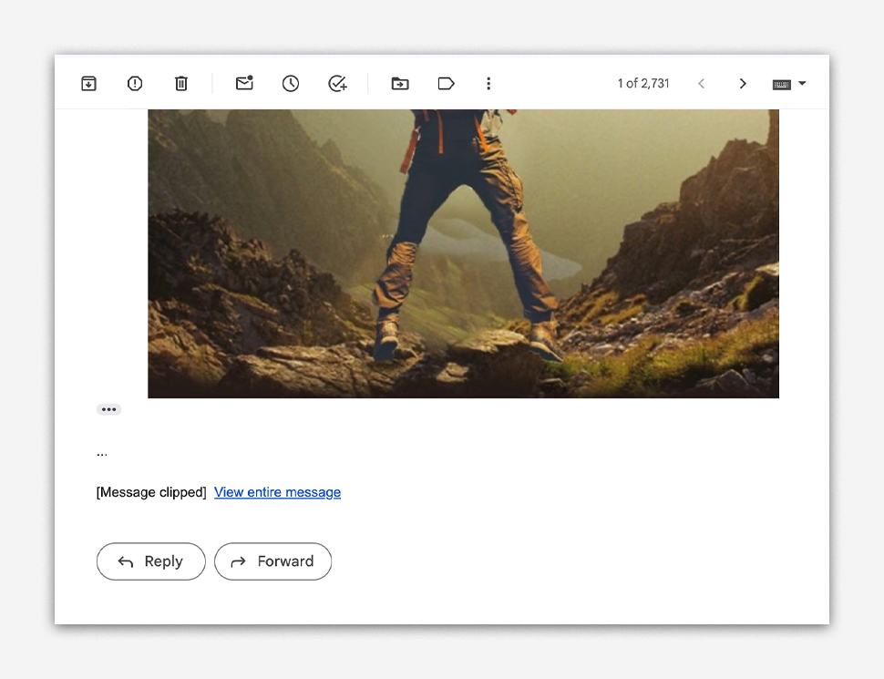Image resolution: width=884 pixels, height=679 pixels.
Task: Open the Move to folder icon
Action: click(400, 84)
